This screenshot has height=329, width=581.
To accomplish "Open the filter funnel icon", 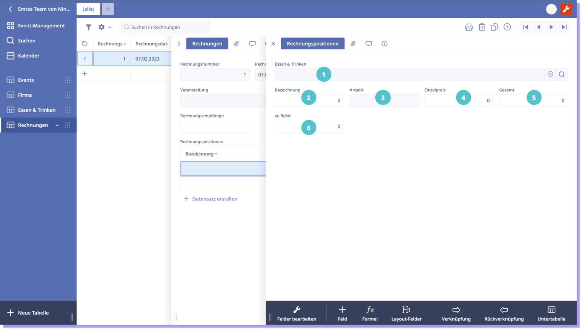I will (x=89, y=27).
